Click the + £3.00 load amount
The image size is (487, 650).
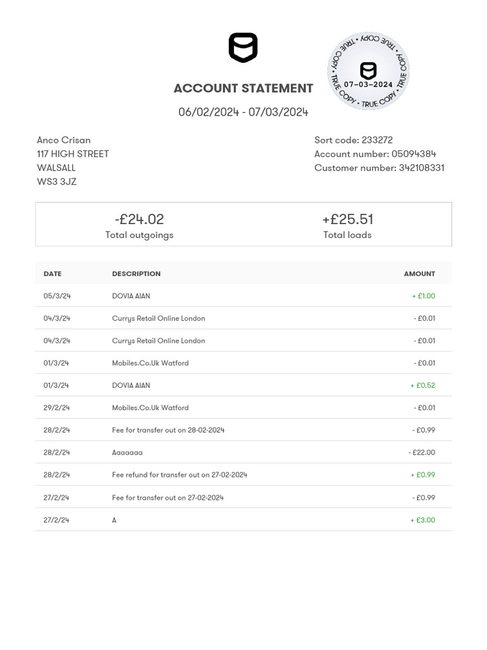pos(422,520)
